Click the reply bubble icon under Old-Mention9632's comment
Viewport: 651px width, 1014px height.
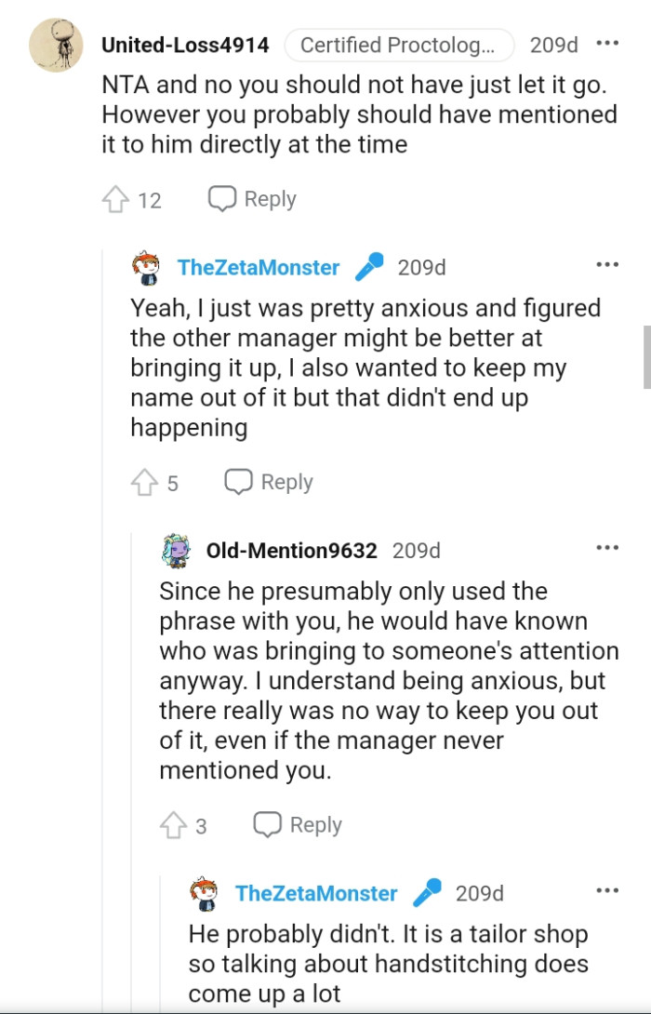coord(267,824)
